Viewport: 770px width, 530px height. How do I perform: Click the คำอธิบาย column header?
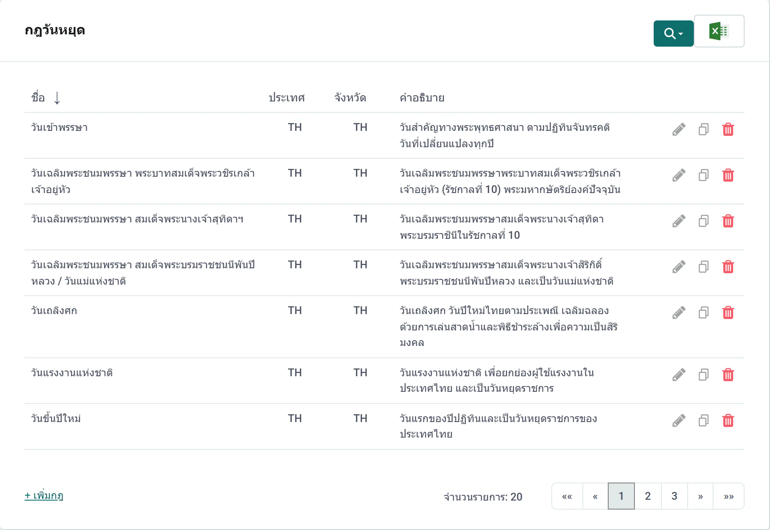[422, 98]
